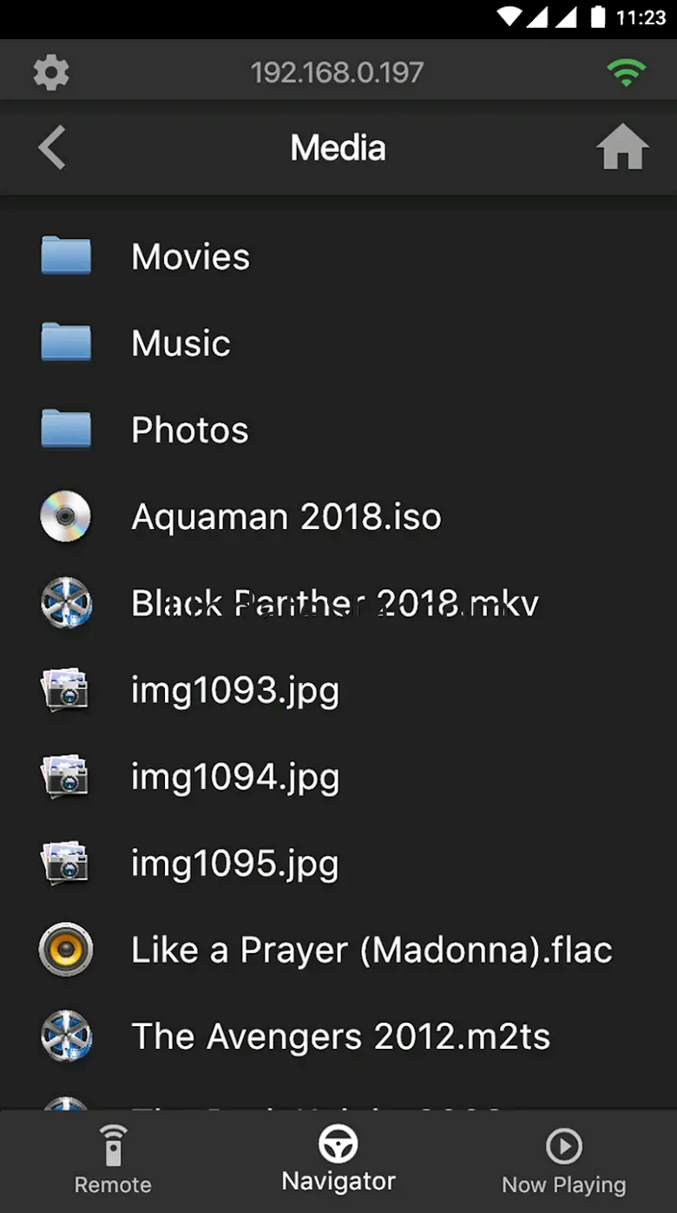The image size is (677, 1213).
Task: Click the disc icon for Aquaman 2018.iso
Action: (66, 516)
